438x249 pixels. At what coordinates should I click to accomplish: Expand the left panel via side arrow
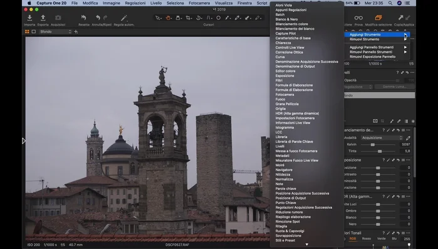click(x=24, y=141)
